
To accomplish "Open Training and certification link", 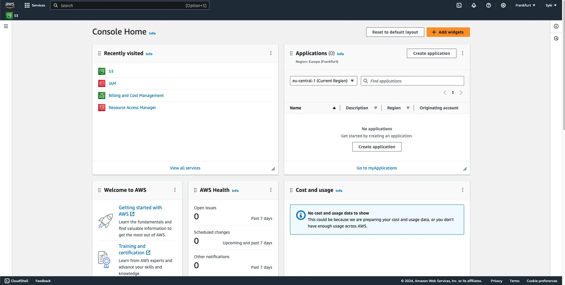I will click(135, 249).
